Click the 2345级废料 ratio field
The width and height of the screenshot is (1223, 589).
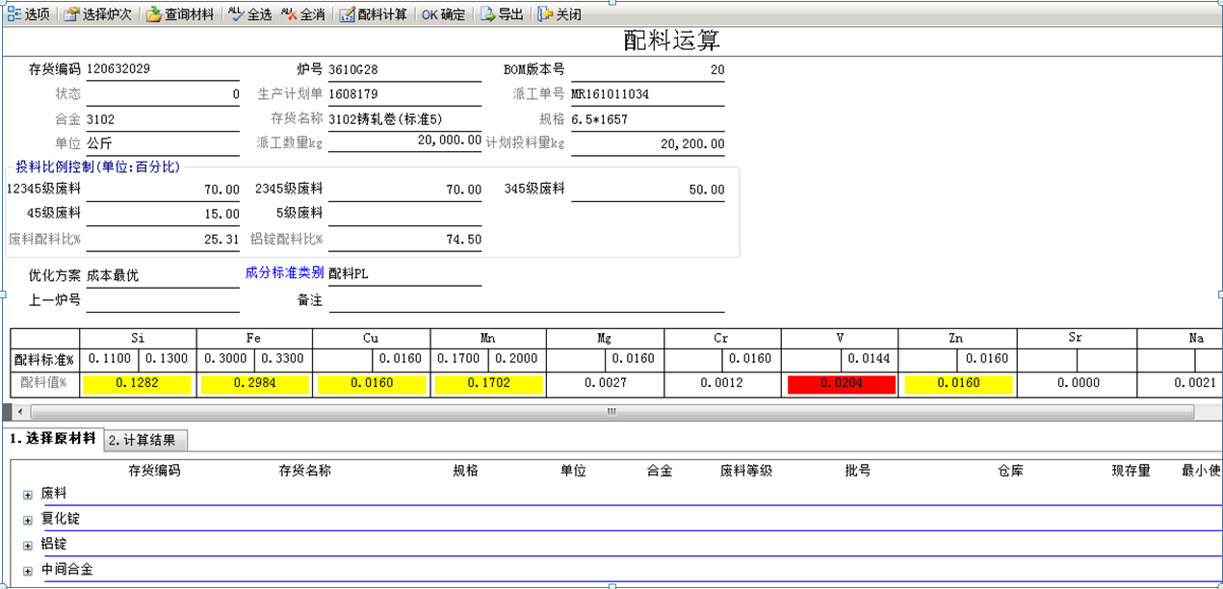pyautogui.click(x=404, y=190)
